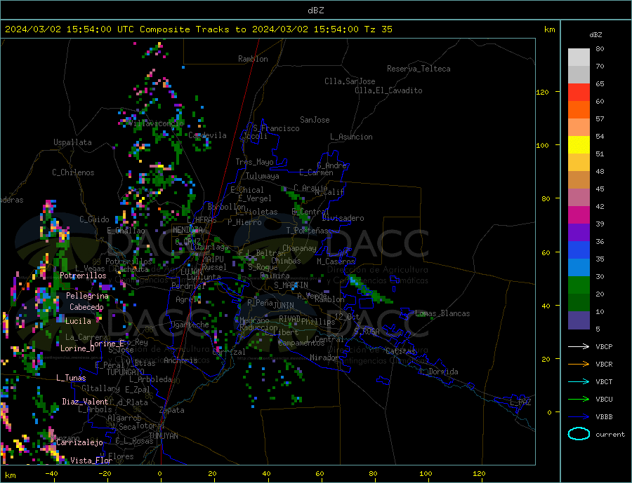This screenshot has height=483, width=632.
Task: Click the orange 57 dBZ color swatch
Action: [579, 110]
